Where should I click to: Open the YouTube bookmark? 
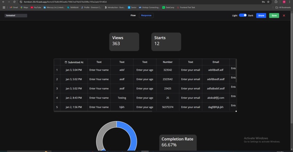point(36,8)
